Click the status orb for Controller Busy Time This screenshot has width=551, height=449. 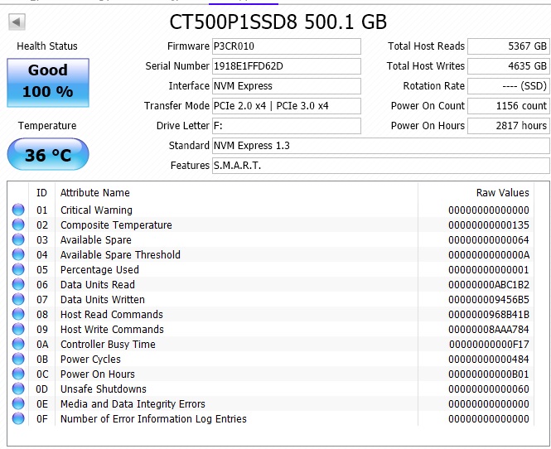click(18, 344)
